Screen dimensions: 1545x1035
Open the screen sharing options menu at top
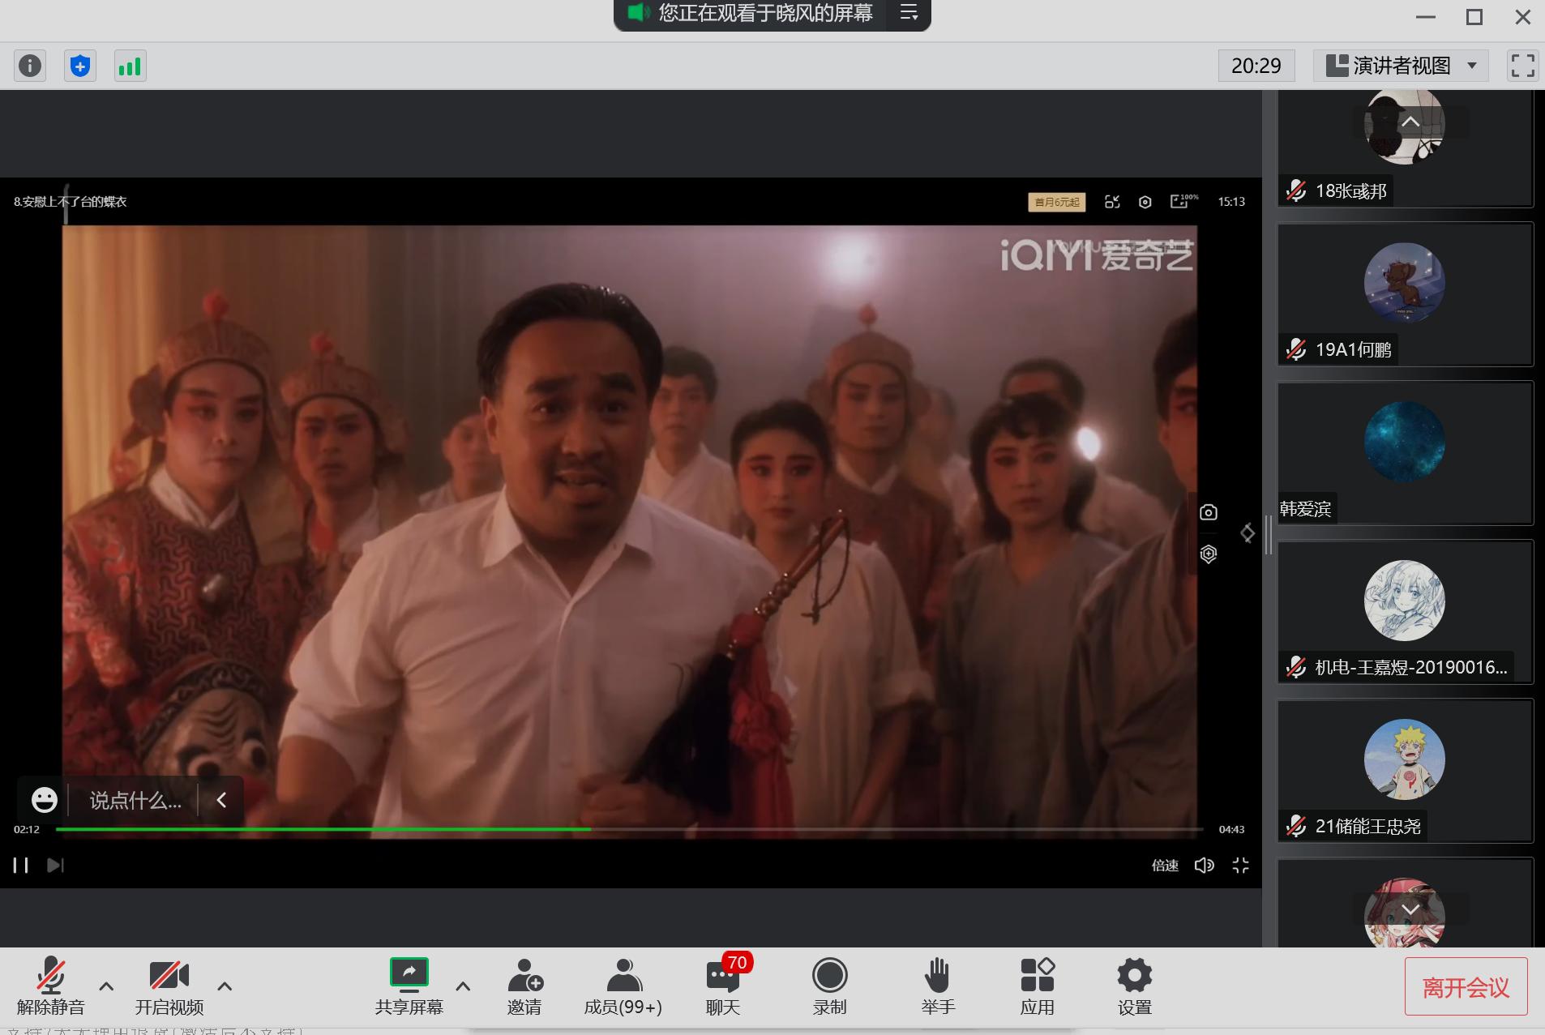(x=909, y=14)
